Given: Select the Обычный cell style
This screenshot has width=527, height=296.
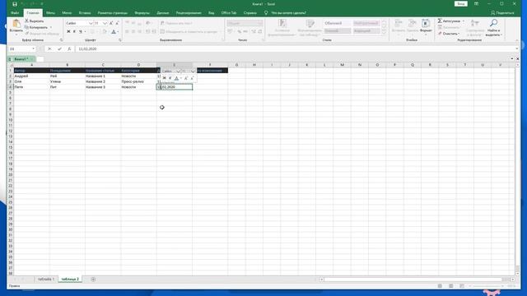Looking at the screenshot, I should pyautogui.click(x=338, y=23).
